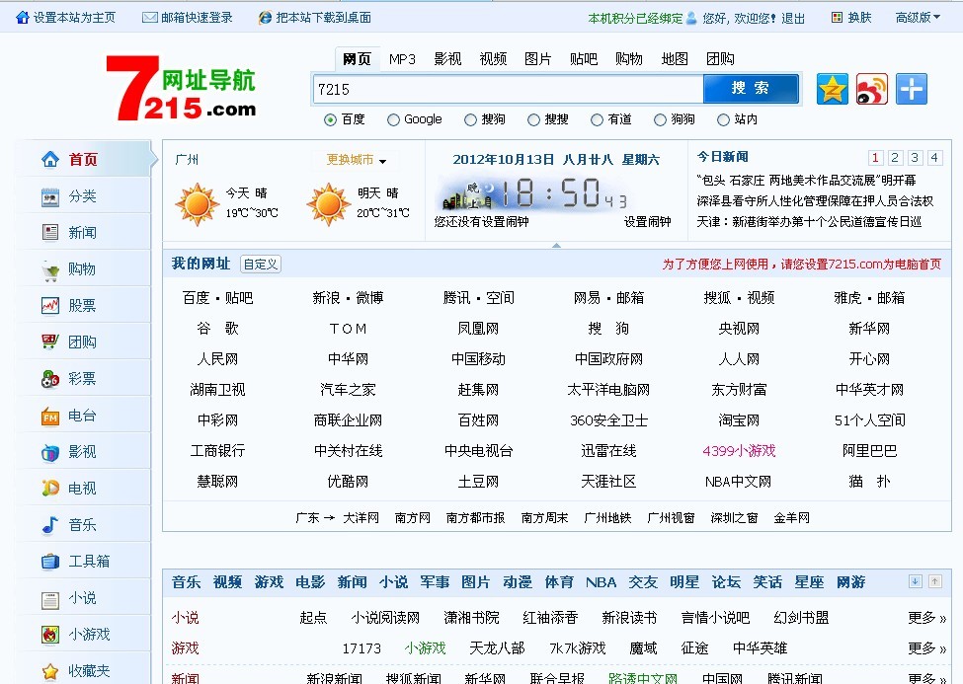Image resolution: width=963 pixels, height=684 pixels.
Task: Open 电台 FM radio icon in sidebar
Action: (50, 416)
